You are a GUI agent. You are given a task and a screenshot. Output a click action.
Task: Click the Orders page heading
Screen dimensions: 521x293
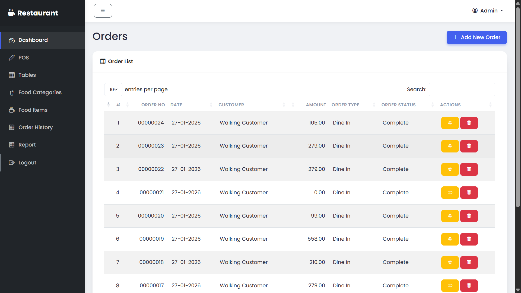click(110, 36)
